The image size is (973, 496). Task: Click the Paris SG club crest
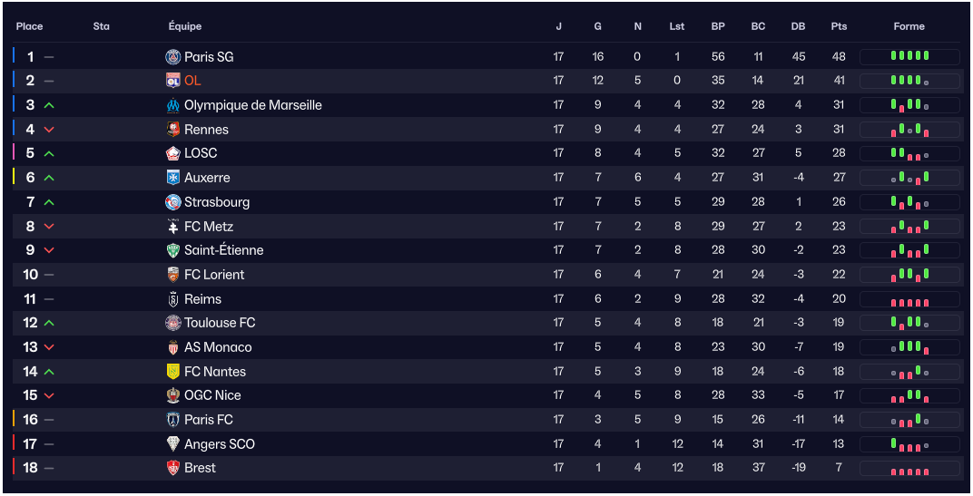click(173, 57)
